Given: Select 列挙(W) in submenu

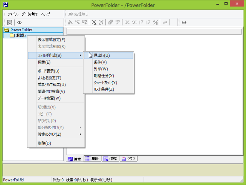Looking at the screenshot, I should coord(108,69).
